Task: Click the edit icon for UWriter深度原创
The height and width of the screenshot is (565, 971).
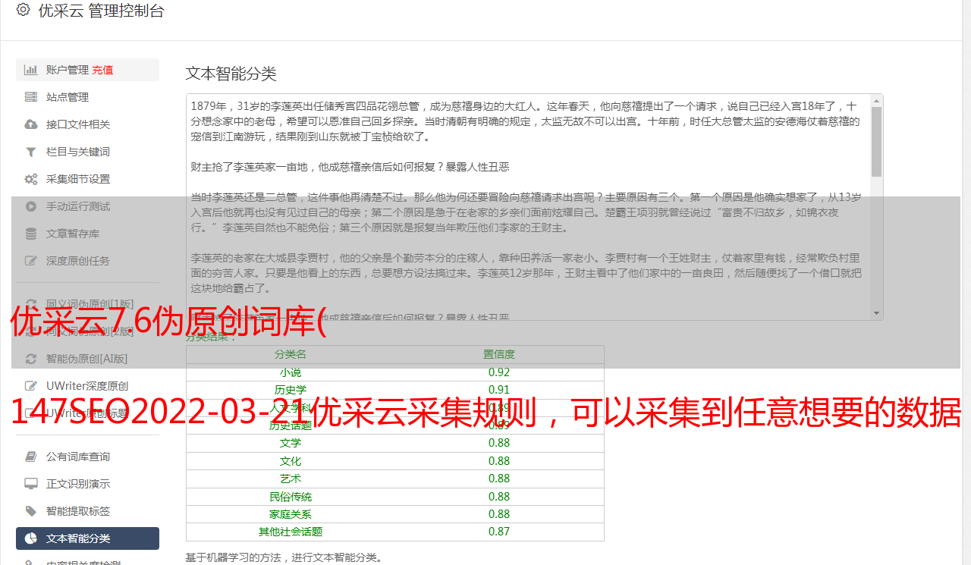Action: (31, 386)
